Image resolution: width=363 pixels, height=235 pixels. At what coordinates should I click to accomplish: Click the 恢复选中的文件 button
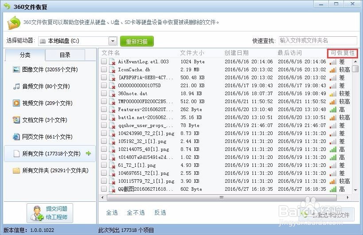tap(326, 215)
